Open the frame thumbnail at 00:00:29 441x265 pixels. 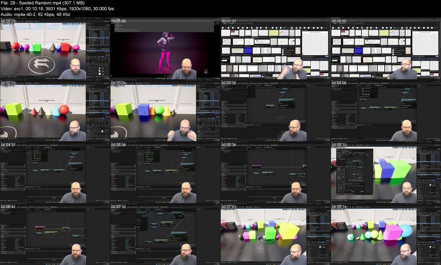click(55, 48)
